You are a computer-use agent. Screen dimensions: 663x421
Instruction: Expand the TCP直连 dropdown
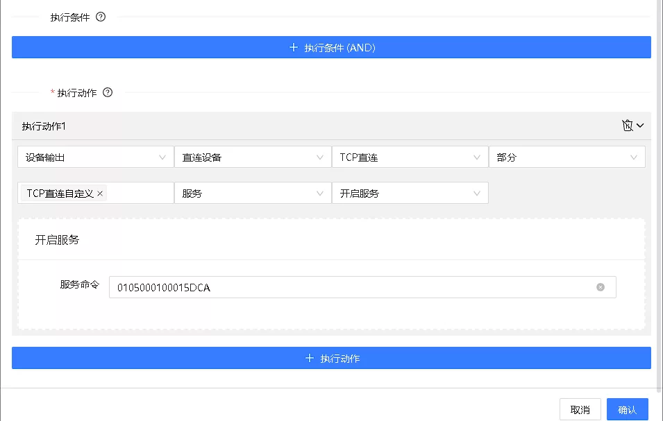click(410, 157)
